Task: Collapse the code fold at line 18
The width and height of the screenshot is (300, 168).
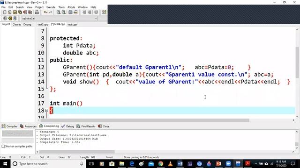Action: click(x=46, y=110)
